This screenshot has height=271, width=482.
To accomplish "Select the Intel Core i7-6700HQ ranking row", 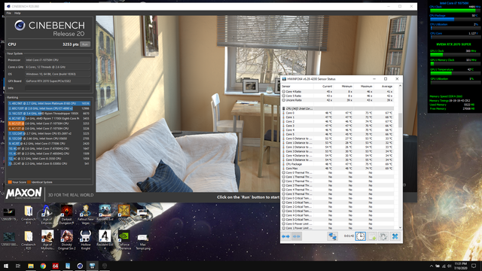I will [x=49, y=148].
